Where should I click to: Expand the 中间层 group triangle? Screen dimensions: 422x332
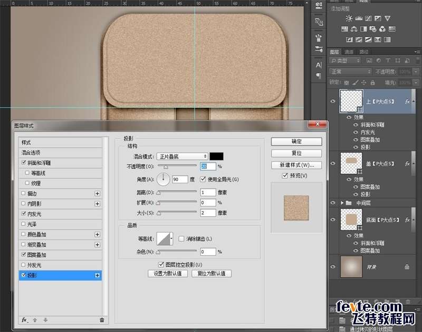pyautogui.click(x=342, y=203)
